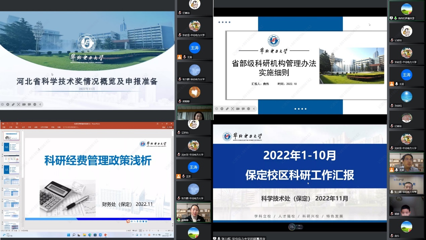Image resolution: width=426 pixels, height=240 pixels.
Task: Toggle the 批注 comments button in status bar
Action: [x=135, y=231]
